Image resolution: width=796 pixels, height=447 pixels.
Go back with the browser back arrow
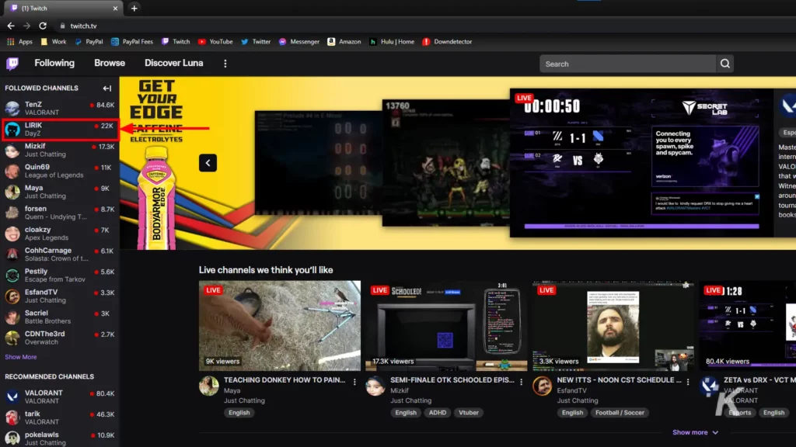point(11,26)
